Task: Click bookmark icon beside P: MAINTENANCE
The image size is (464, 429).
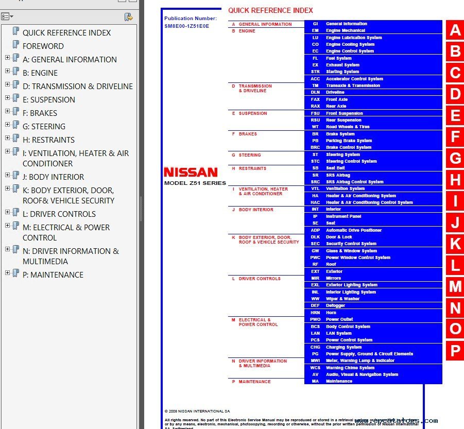Action: tap(15, 273)
